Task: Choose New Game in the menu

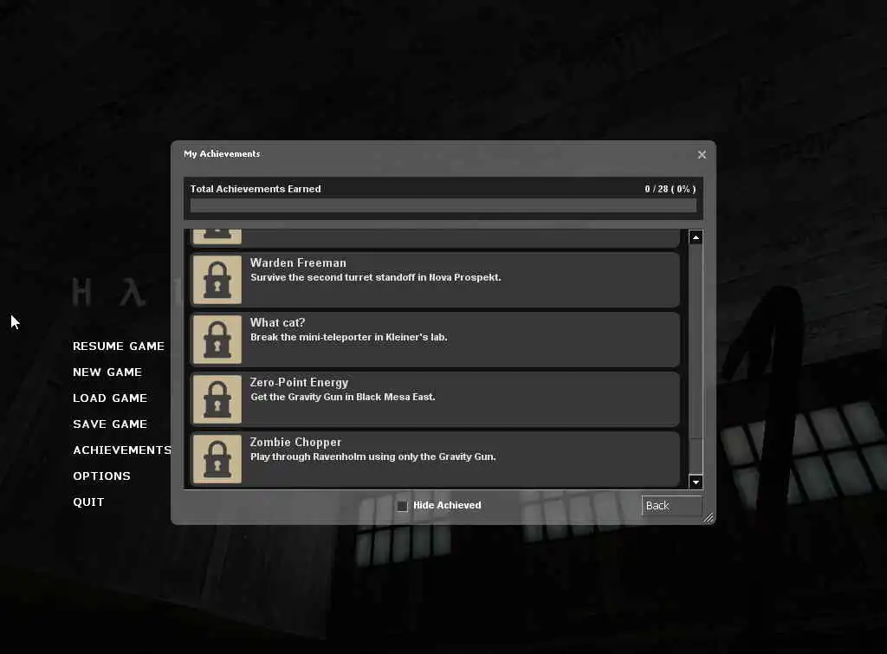Action: pos(107,372)
